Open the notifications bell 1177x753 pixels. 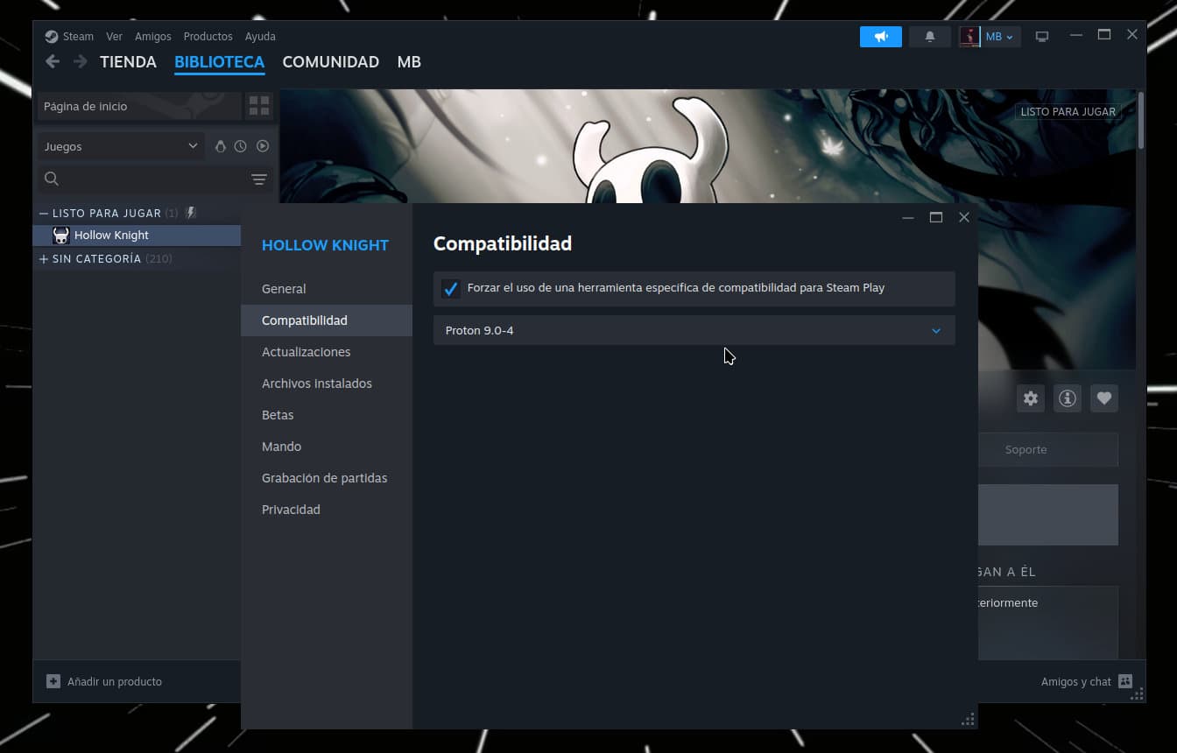click(929, 37)
